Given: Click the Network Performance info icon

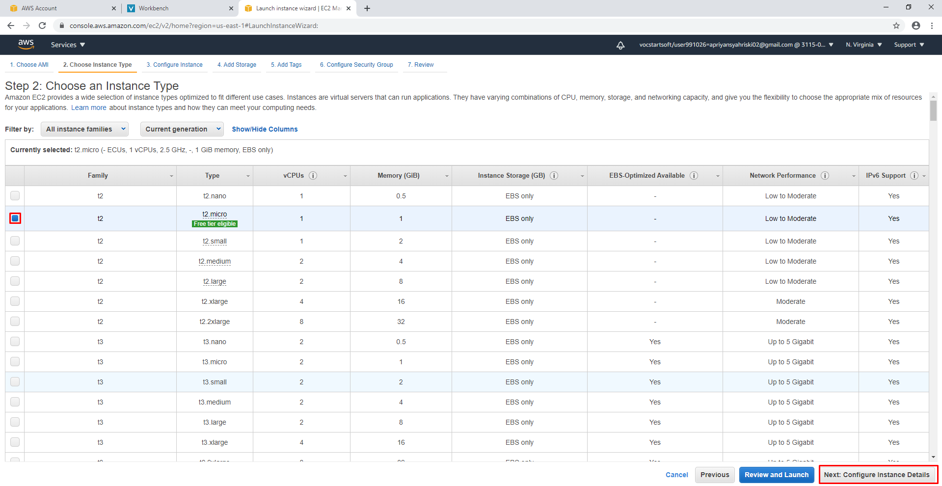Looking at the screenshot, I should click(825, 176).
